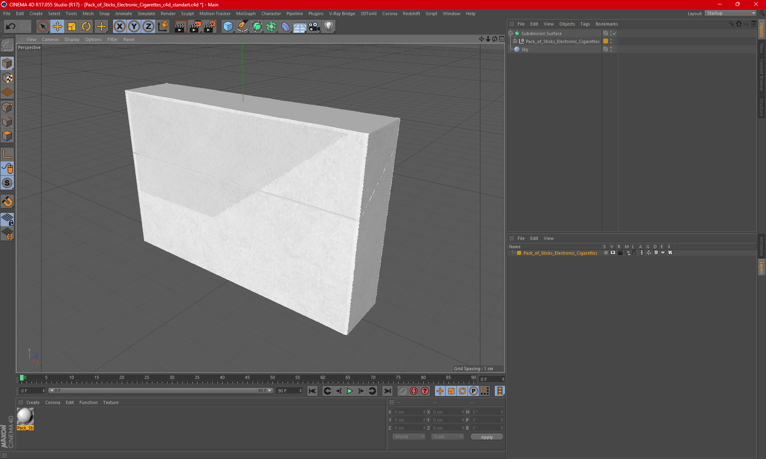Screen dimensions: 766x459
Task: Open Objects manager Tags menu
Action: pyautogui.click(x=585, y=24)
